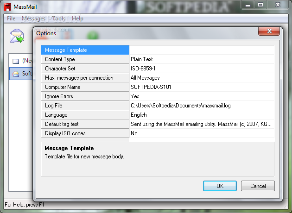Image resolution: width=292 pixels, height=213 pixels.
Task: Open the Messages menu
Action: pos(33,19)
